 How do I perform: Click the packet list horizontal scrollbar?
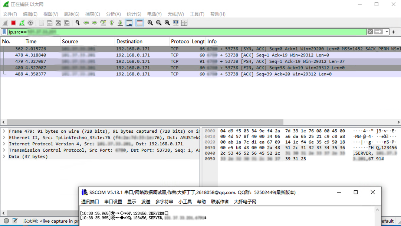[x=145, y=122]
